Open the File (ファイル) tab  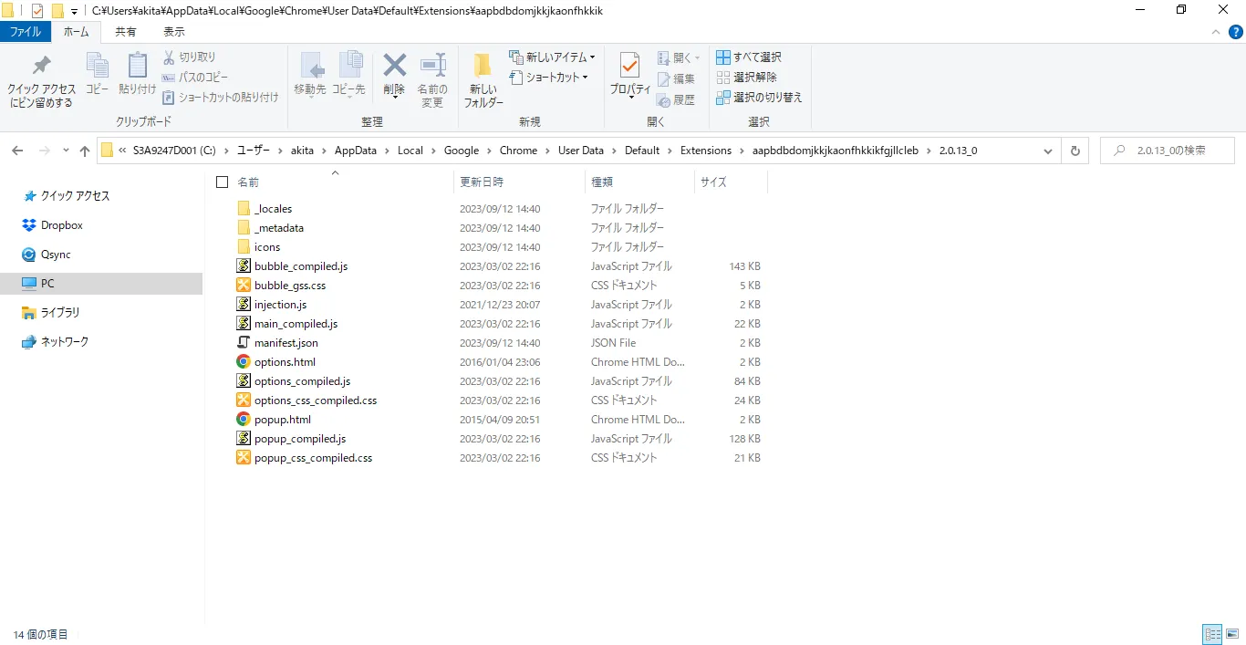[x=25, y=32]
